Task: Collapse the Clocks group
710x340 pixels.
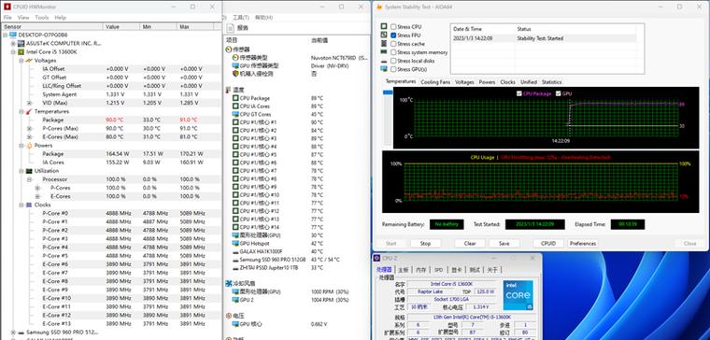Action: (x=21, y=205)
